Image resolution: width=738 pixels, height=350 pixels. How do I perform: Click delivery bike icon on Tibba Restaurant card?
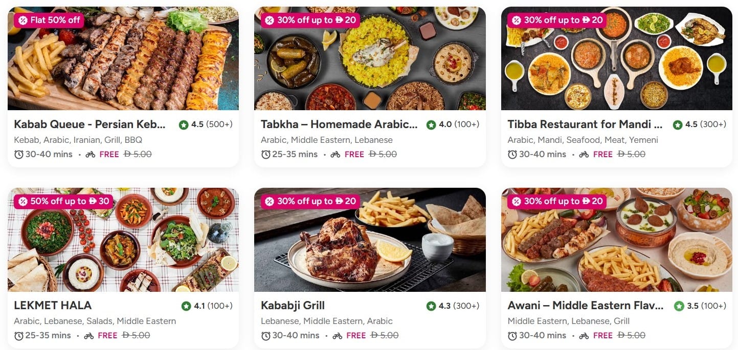pyautogui.click(x=584, y=154)
